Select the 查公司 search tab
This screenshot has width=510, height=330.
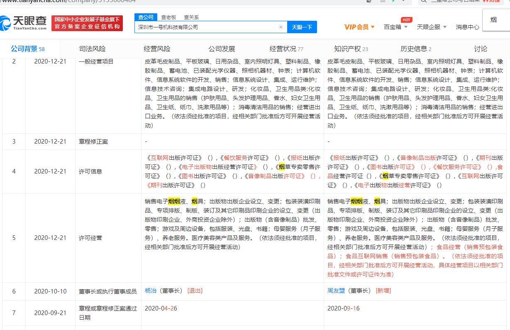146,17
